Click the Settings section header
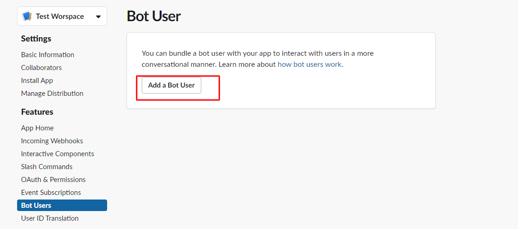The image size is (518, 229). (36, 39)
